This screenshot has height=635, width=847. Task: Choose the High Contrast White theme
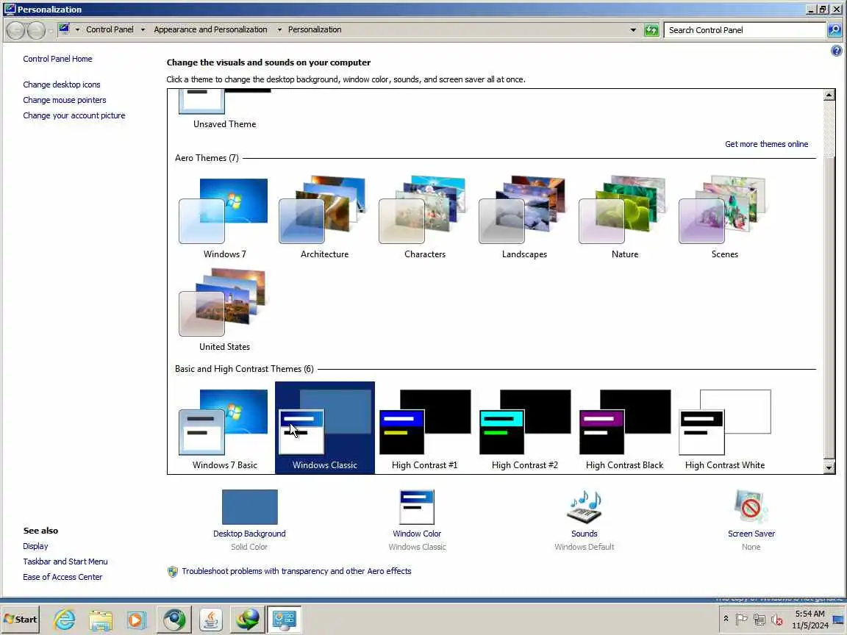click(x=724, y=428)
